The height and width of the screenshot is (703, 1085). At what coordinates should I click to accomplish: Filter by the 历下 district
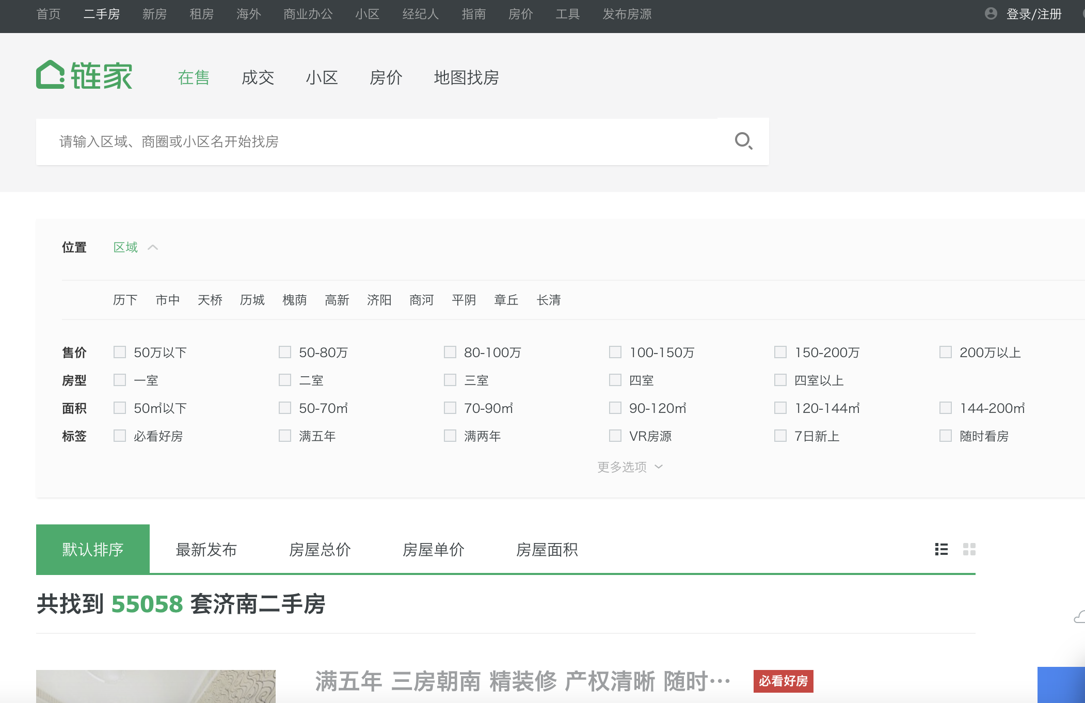click(125, 300)
